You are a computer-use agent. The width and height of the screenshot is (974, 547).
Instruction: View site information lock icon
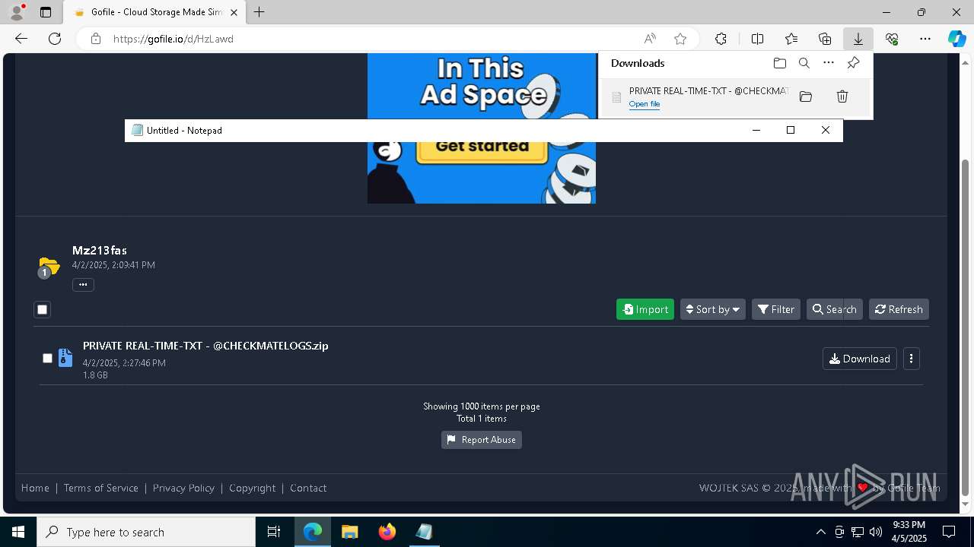click(96, 39)
